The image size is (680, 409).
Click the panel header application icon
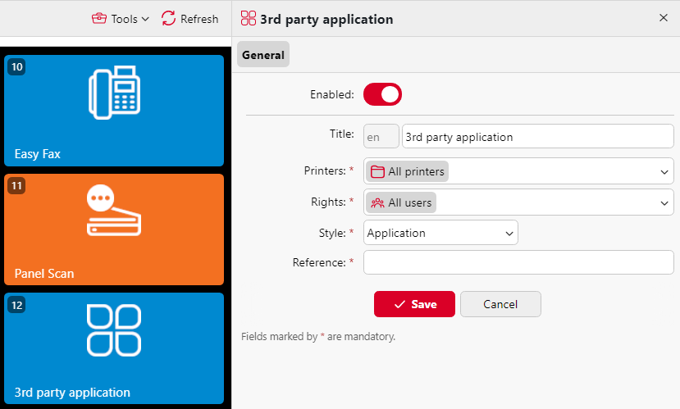click(x=249, y=18)
